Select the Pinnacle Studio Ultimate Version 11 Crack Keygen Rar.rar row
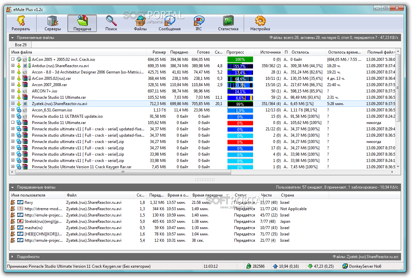 tap(203, 167)
